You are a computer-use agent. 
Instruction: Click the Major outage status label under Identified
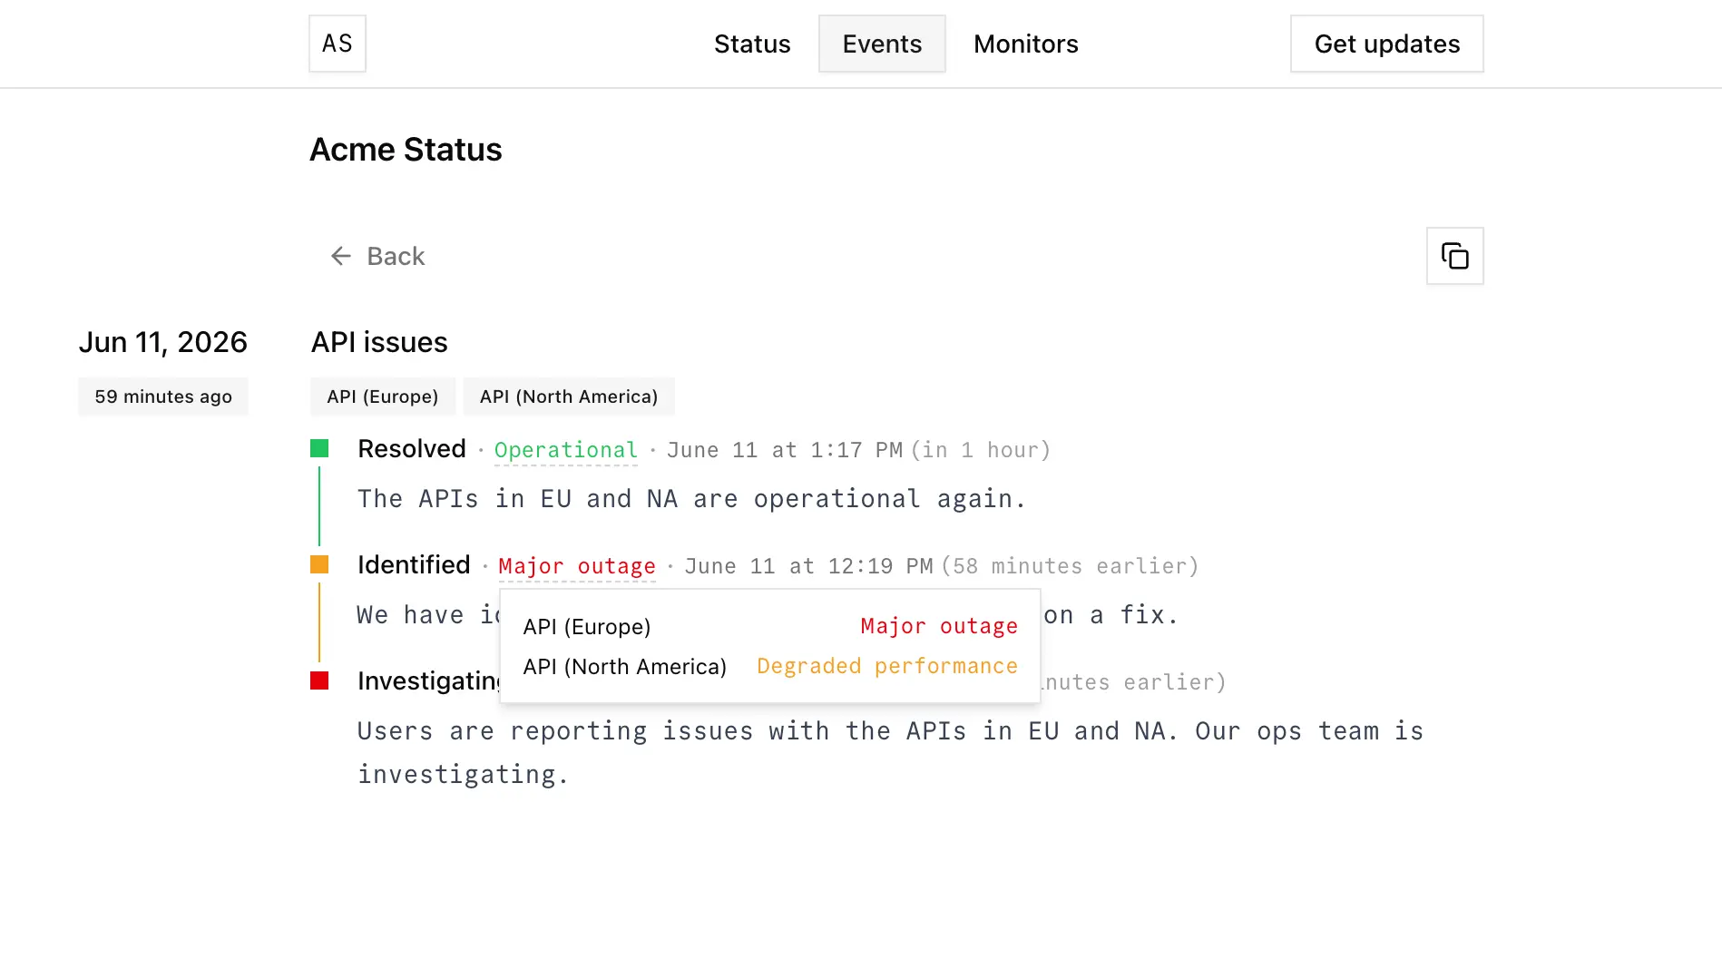[577, 566]
